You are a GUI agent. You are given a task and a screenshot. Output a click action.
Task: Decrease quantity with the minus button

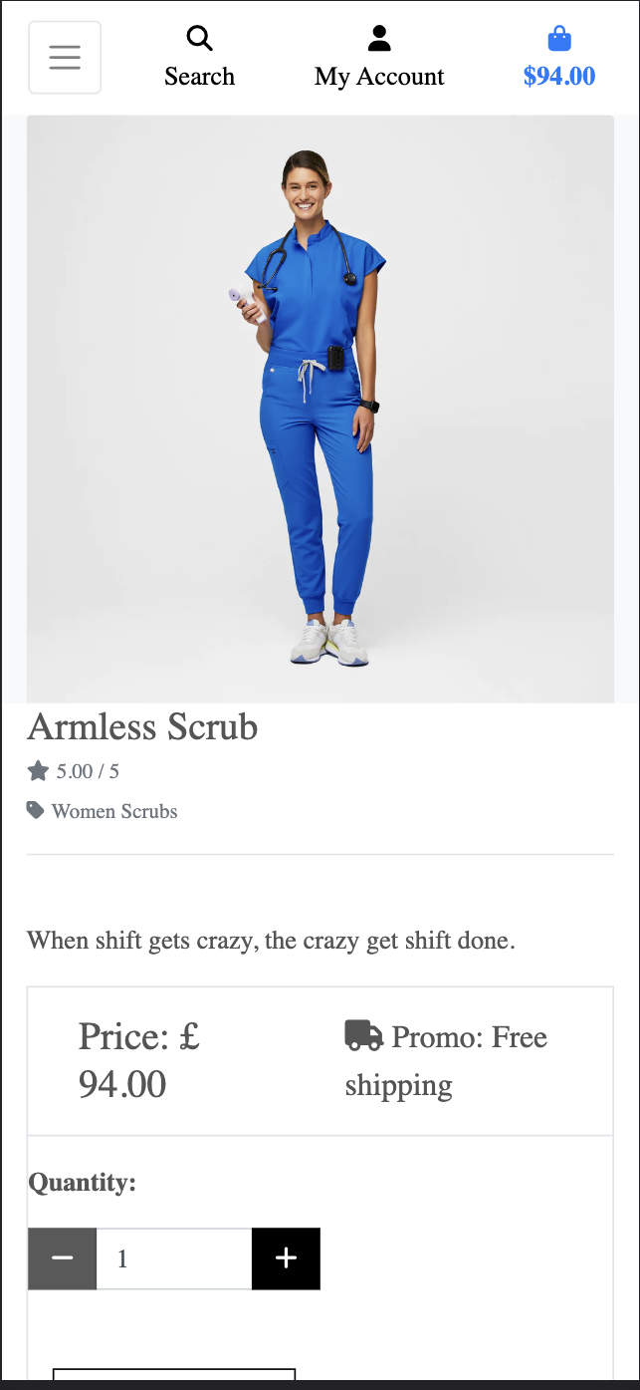pyautogui.click(x=62, y=1258)
